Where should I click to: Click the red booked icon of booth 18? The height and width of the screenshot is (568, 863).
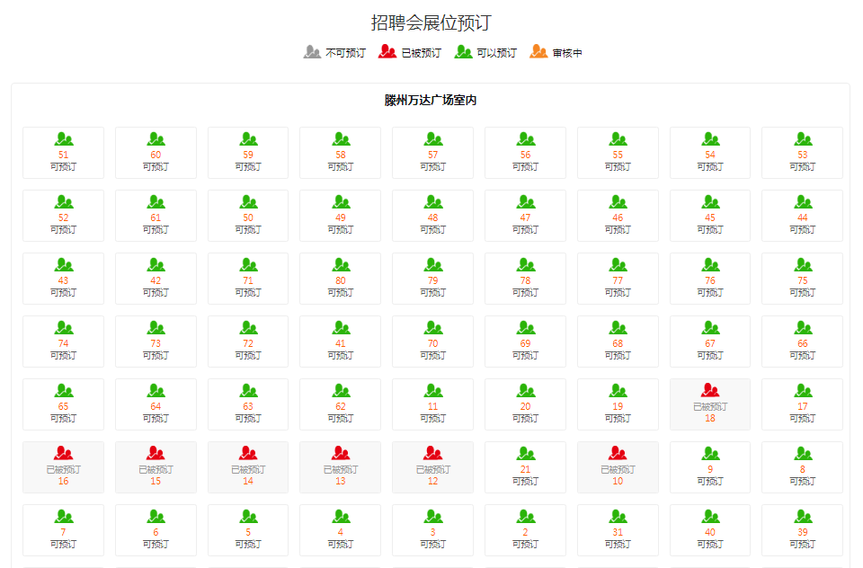(x=710, y=390)
